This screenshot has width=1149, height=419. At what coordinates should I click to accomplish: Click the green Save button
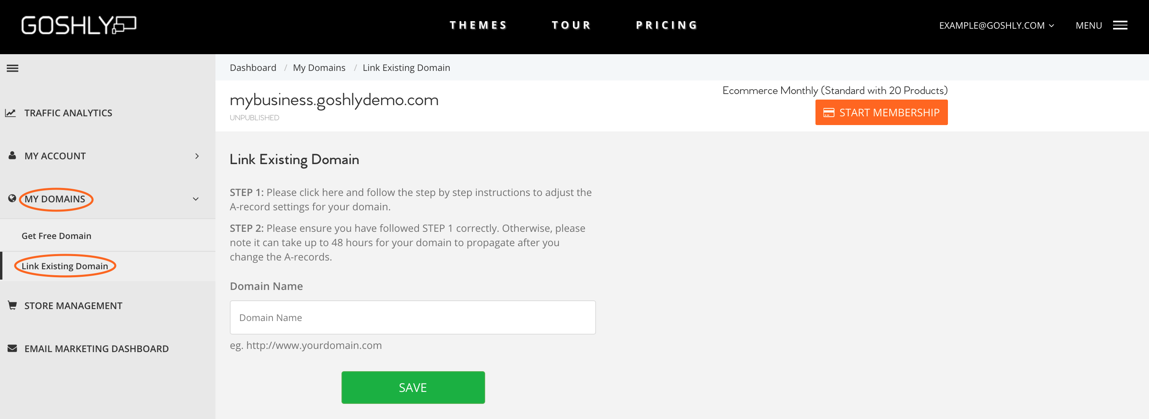click(x=413, y=388)
